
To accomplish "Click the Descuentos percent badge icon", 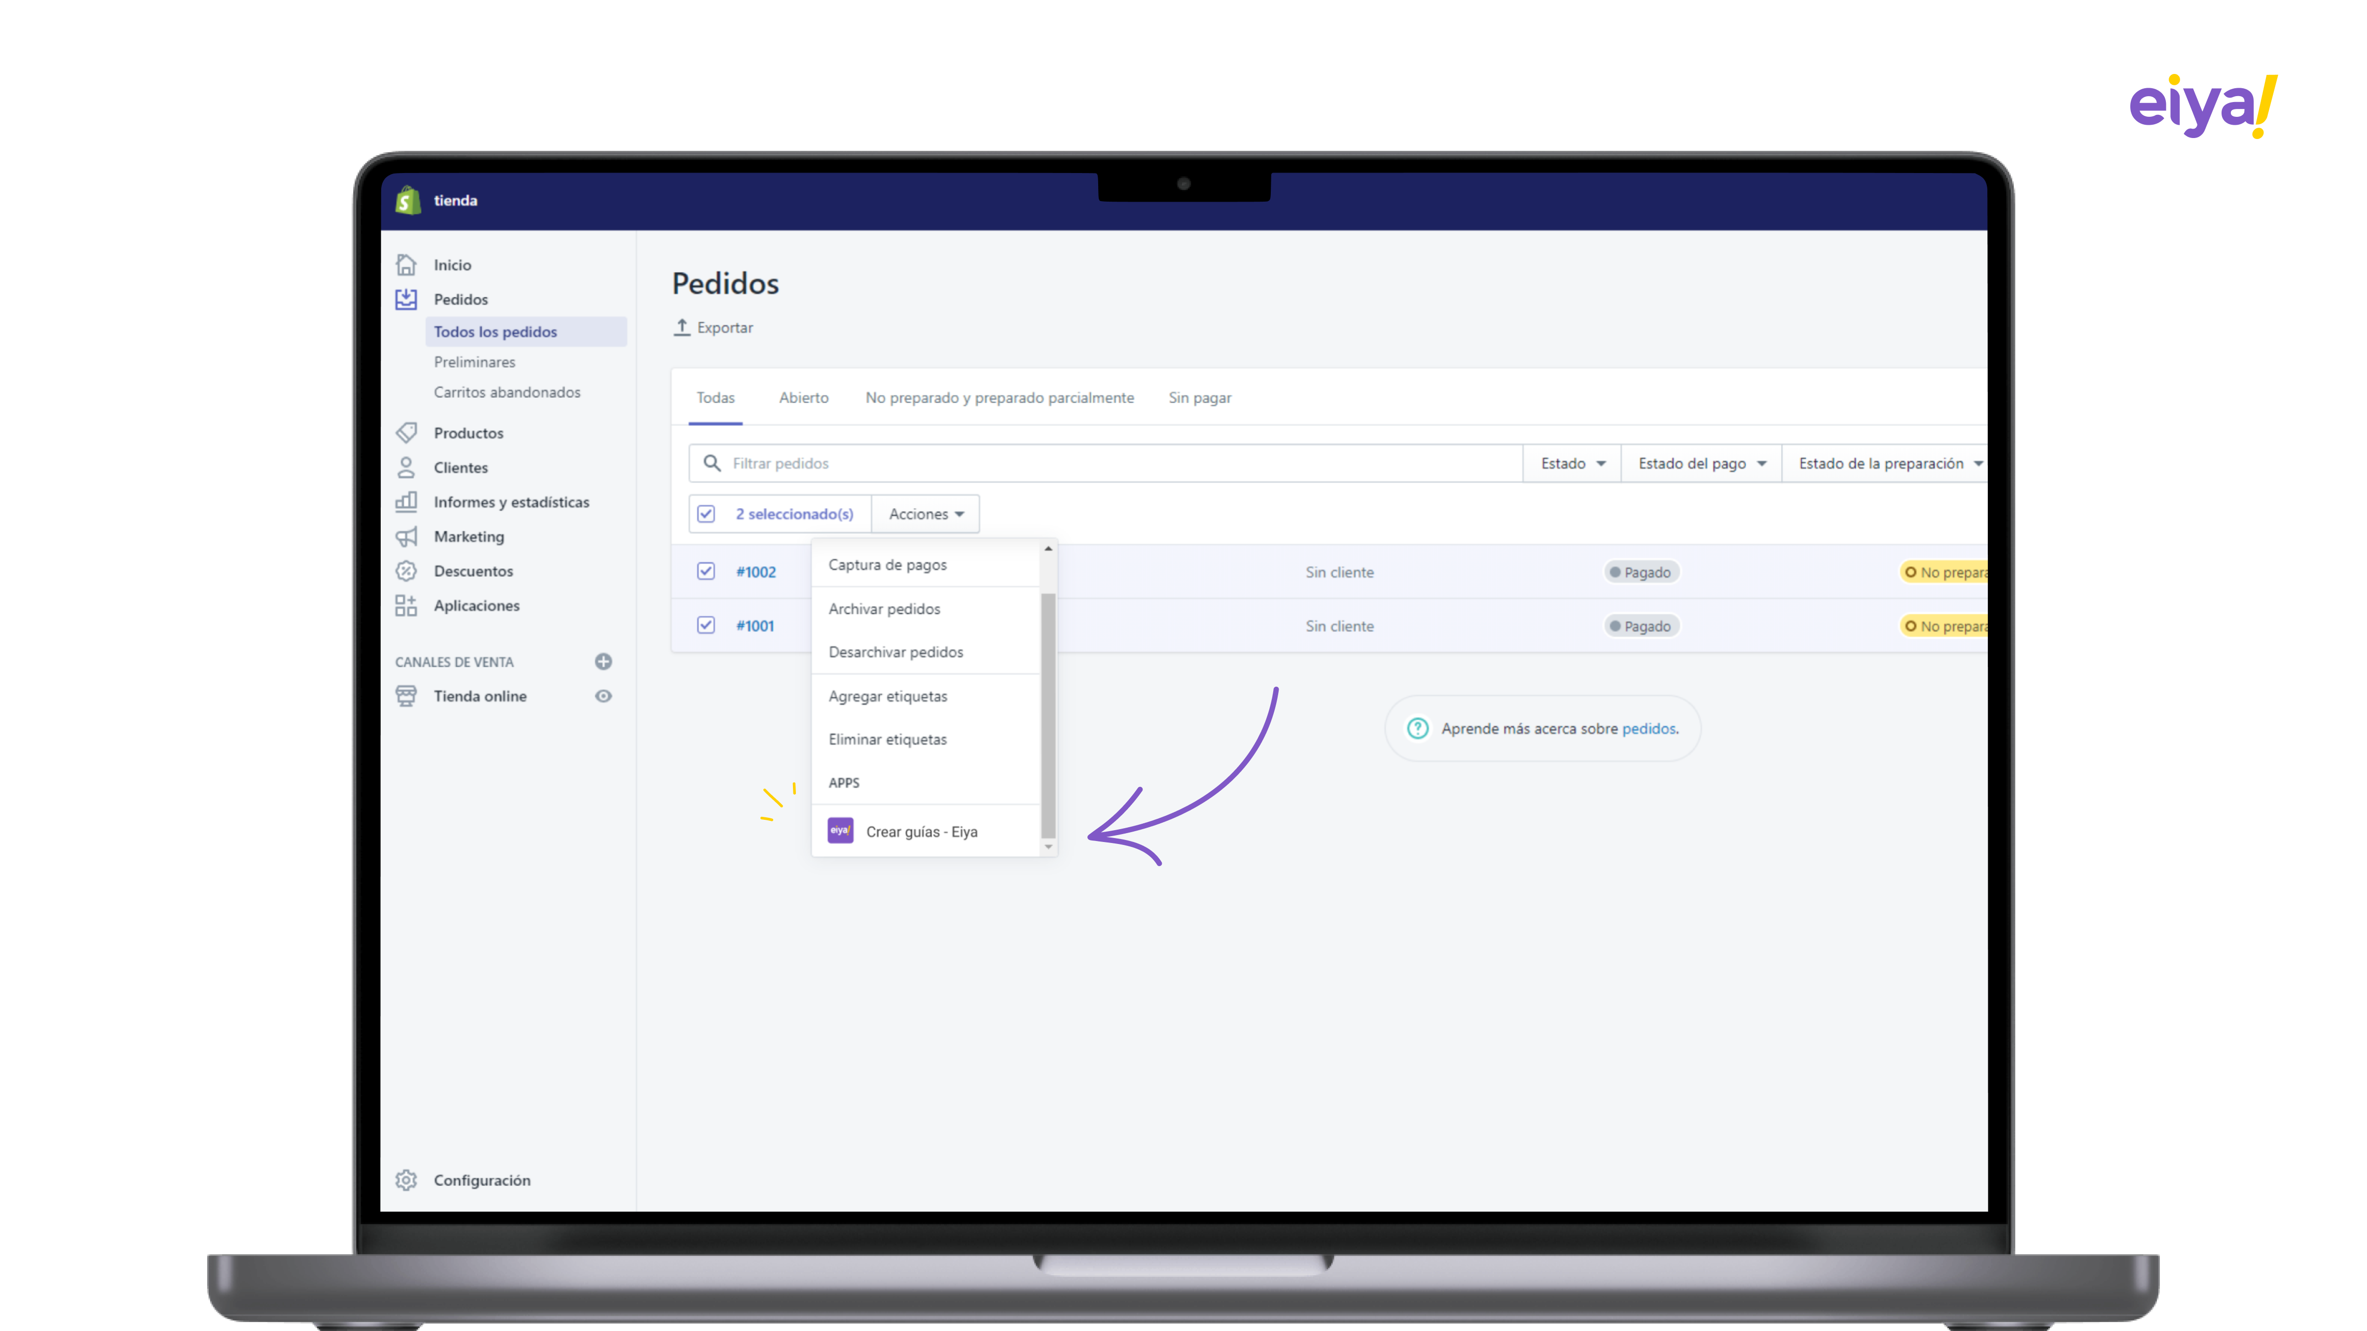I will [x=406, y=571].
